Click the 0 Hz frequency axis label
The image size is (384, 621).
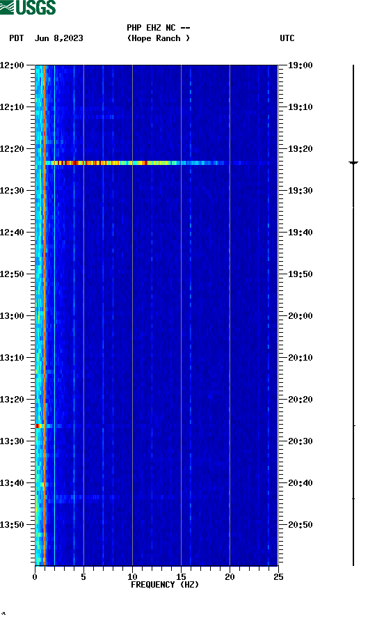coord(35,577)
